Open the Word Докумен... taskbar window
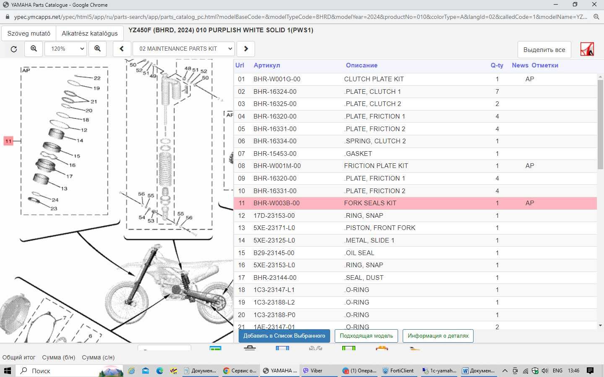 tap(478, 371)
